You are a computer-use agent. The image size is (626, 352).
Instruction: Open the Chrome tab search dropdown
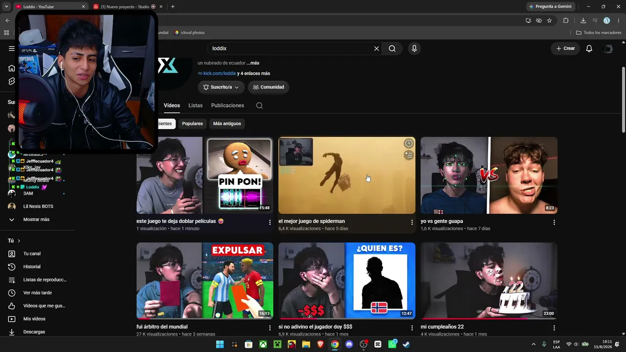coord(6,6)
